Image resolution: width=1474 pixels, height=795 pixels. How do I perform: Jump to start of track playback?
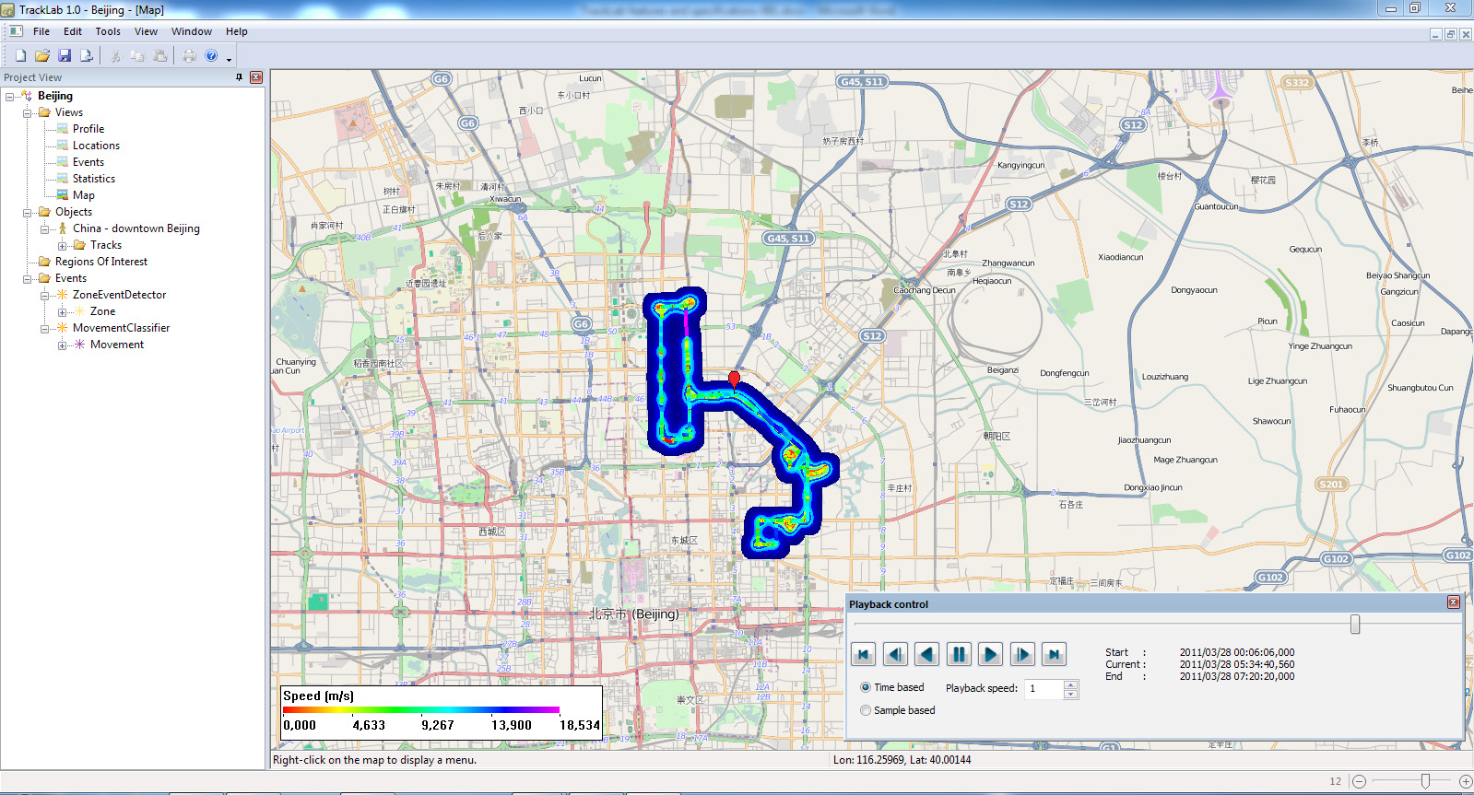click(863, 655)
